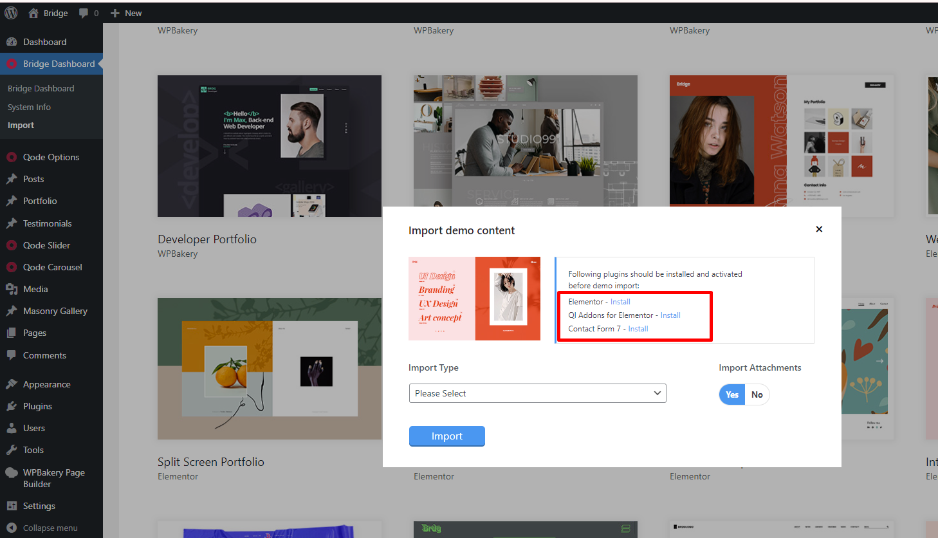
Task: Click the Settings sliders icon
Action: click(x=12, y=506)
